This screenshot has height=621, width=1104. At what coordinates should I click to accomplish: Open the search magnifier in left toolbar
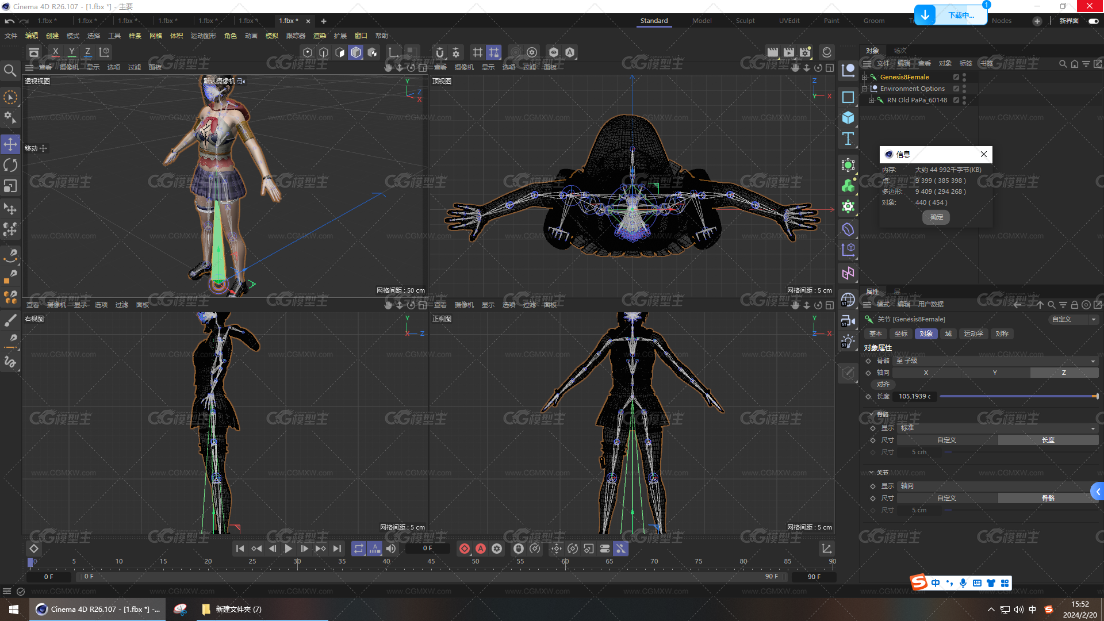pos(10,71)
